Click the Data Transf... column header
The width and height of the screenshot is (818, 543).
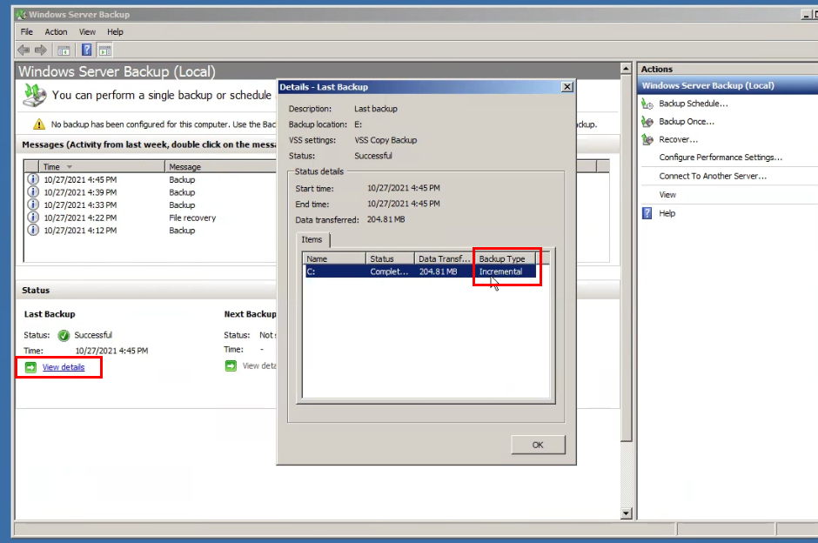[x=444, y=258]
